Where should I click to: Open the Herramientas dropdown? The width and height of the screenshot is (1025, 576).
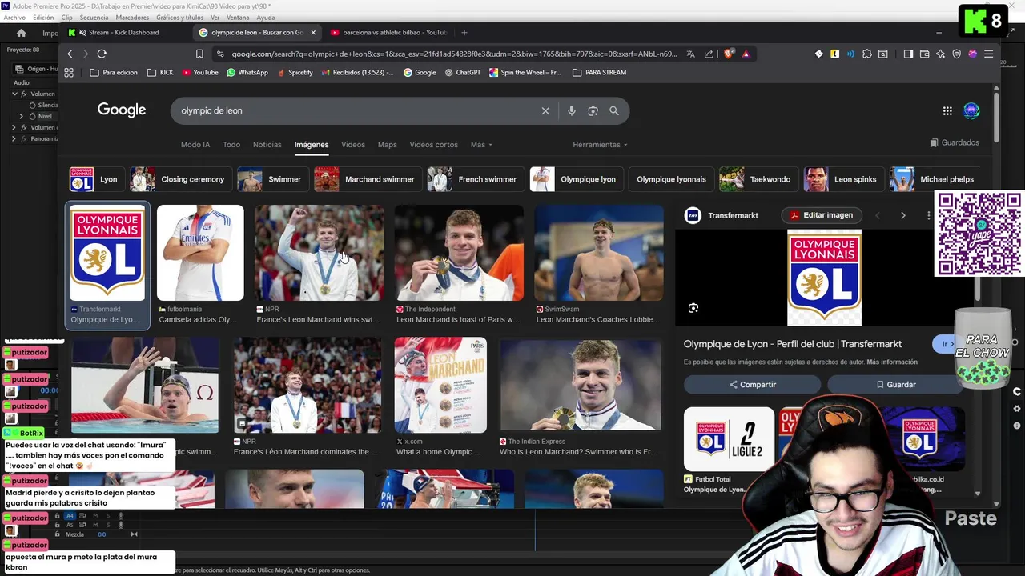click(x=600, y=145)
